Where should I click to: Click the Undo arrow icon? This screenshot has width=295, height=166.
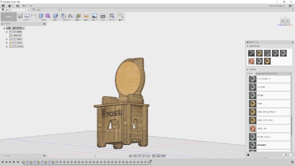click(x=24, y=6)
